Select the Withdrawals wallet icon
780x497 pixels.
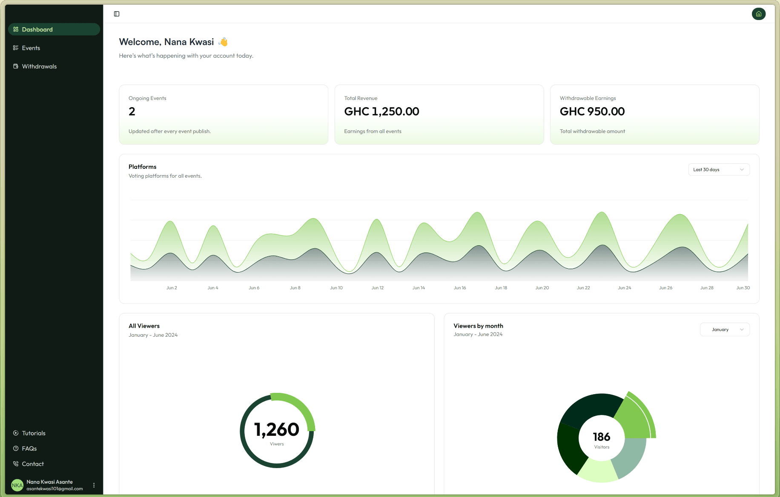click(15, 66)
